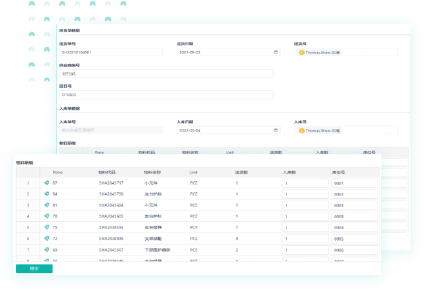Click the row icon beside Pono 87
The height and width of the screenshot is (291, 424).
point(46,183)
